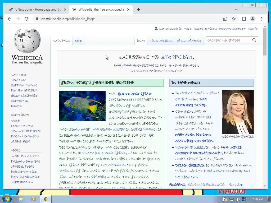The image size is (271, 203).
Task: Open the Contributions link
Action: (x=205, y=29)
